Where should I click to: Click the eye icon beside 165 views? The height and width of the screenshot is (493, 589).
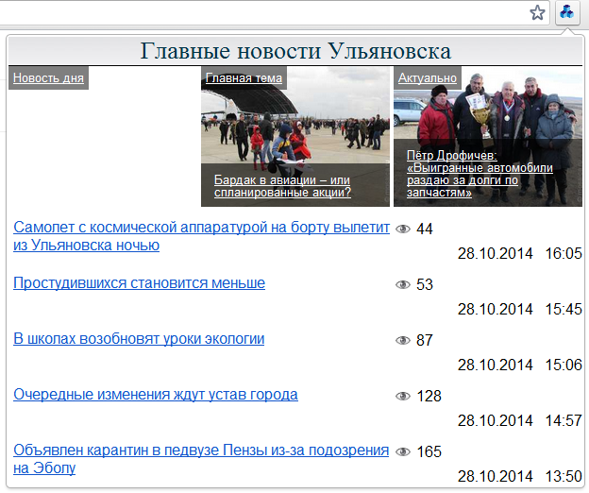[x=403, y=451]
